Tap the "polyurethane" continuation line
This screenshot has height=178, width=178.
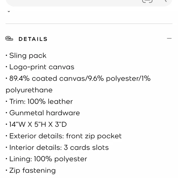29,90
